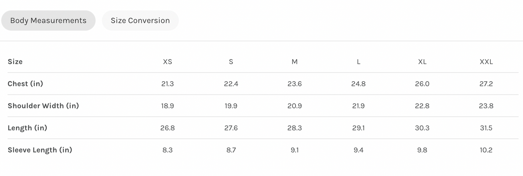This screenshot has width=523, height=176.
Task: Click the Chest (in) row label
Action: click(x=25, y=84)
